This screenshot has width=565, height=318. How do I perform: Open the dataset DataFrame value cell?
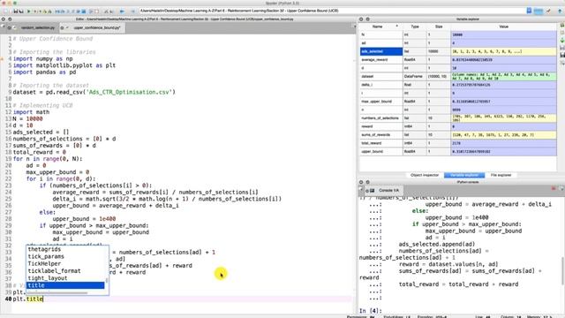pos(503,77)
